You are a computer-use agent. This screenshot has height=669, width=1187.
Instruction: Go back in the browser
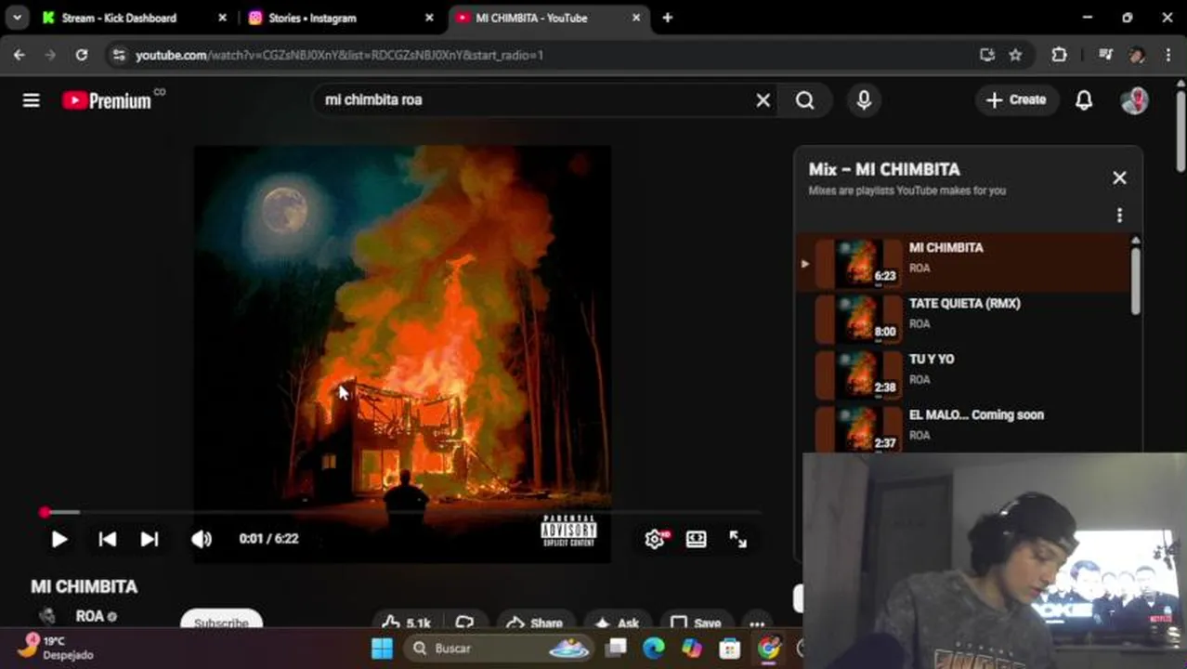[x=20, y=55]
